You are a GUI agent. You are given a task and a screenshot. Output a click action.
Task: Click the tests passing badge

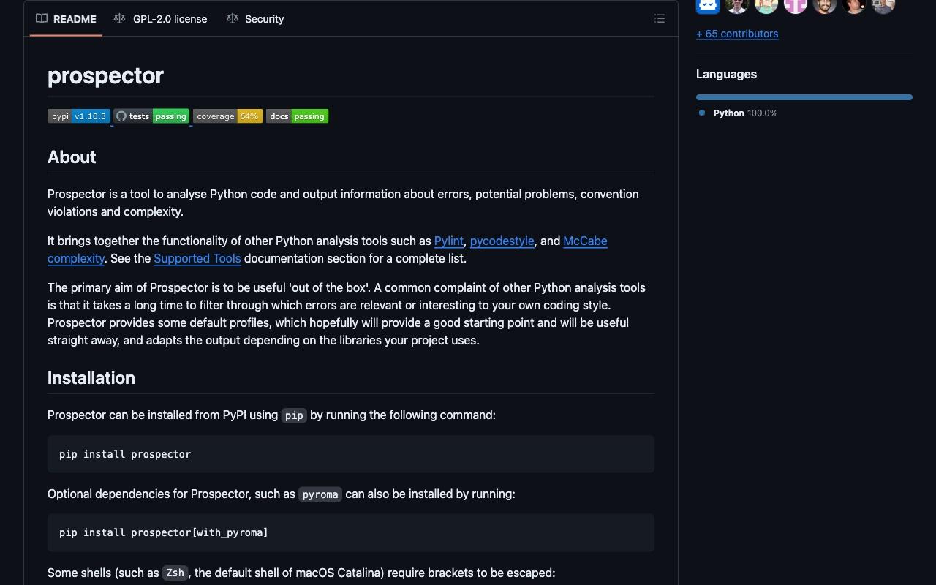coord(151,116)
